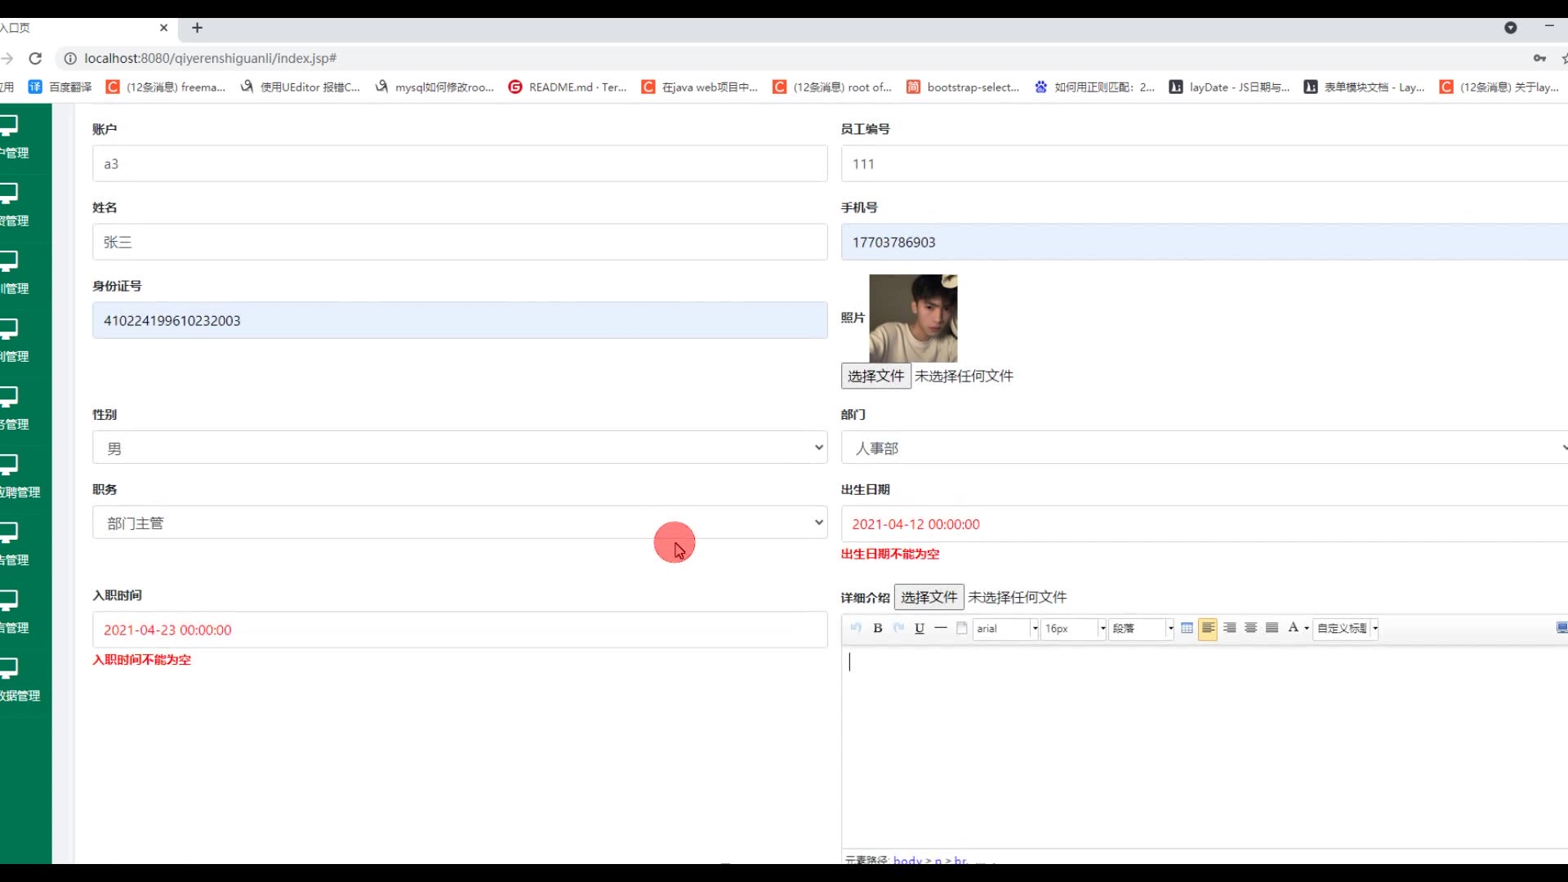Insert horizontal line in the editor
Screen dimensions: 1568x882
tap(941, 628)
